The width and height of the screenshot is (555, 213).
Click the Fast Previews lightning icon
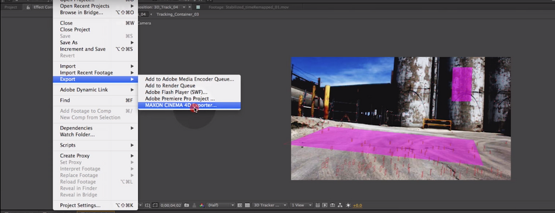[325, 205]
